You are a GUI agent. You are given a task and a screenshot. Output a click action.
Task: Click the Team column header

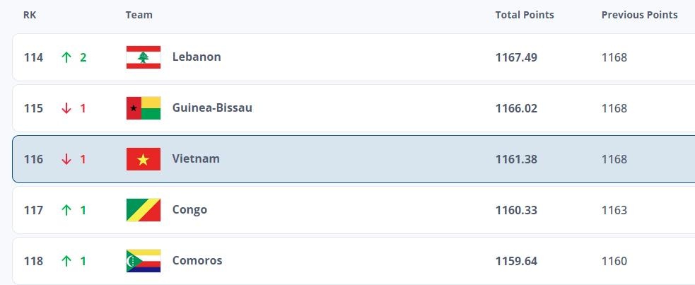tap(139, 15)
